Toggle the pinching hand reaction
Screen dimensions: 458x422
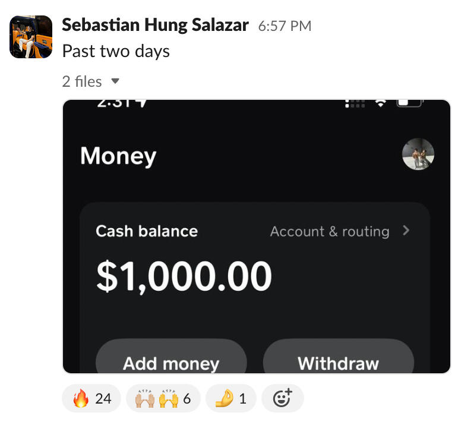click(230, 398)
